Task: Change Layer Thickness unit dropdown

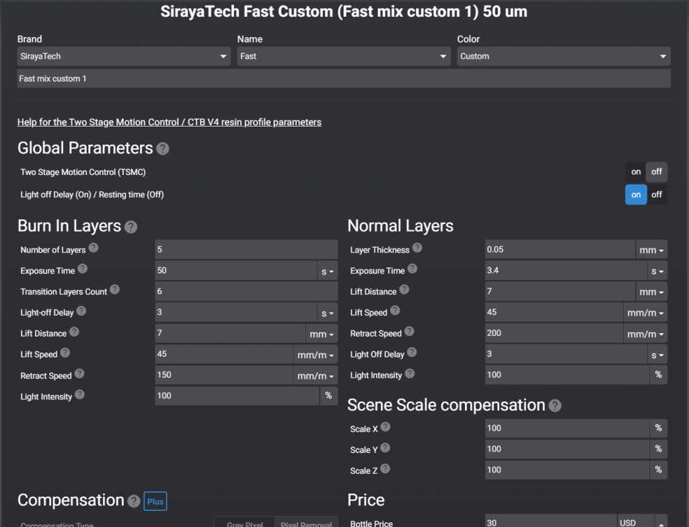Action: 651,250
